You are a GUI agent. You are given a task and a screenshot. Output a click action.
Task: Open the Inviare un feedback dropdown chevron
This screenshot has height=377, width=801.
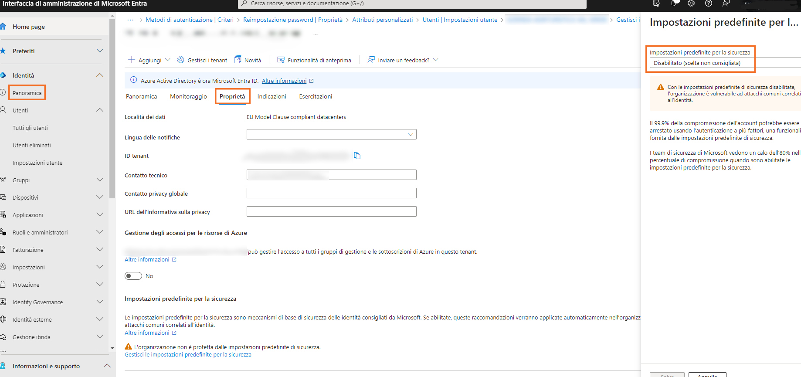point(435,60)
